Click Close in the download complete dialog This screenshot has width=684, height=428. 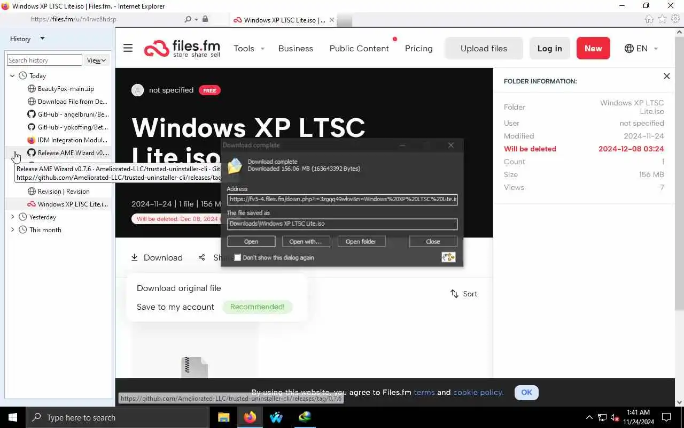[433, 241]
